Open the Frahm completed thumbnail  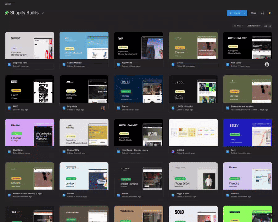click(139, 89)
